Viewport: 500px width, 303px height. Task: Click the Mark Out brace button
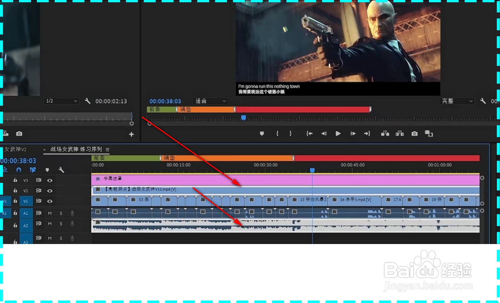[x=291, y=134]
